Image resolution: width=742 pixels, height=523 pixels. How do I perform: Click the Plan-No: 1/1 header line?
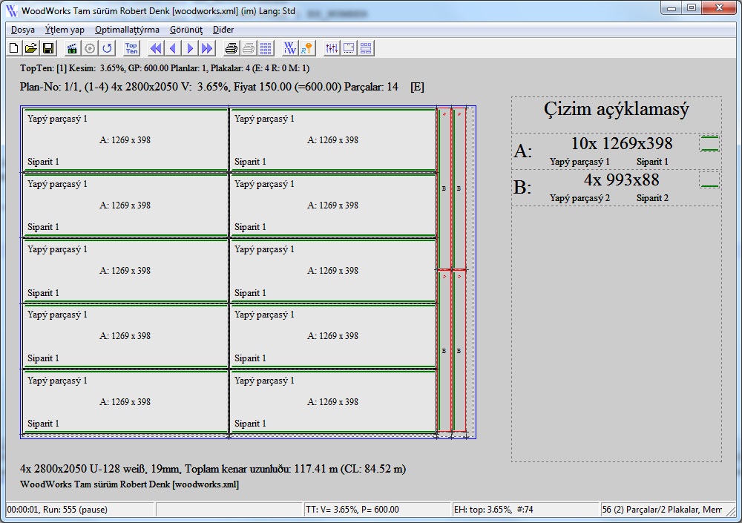(x=222, y=87)
